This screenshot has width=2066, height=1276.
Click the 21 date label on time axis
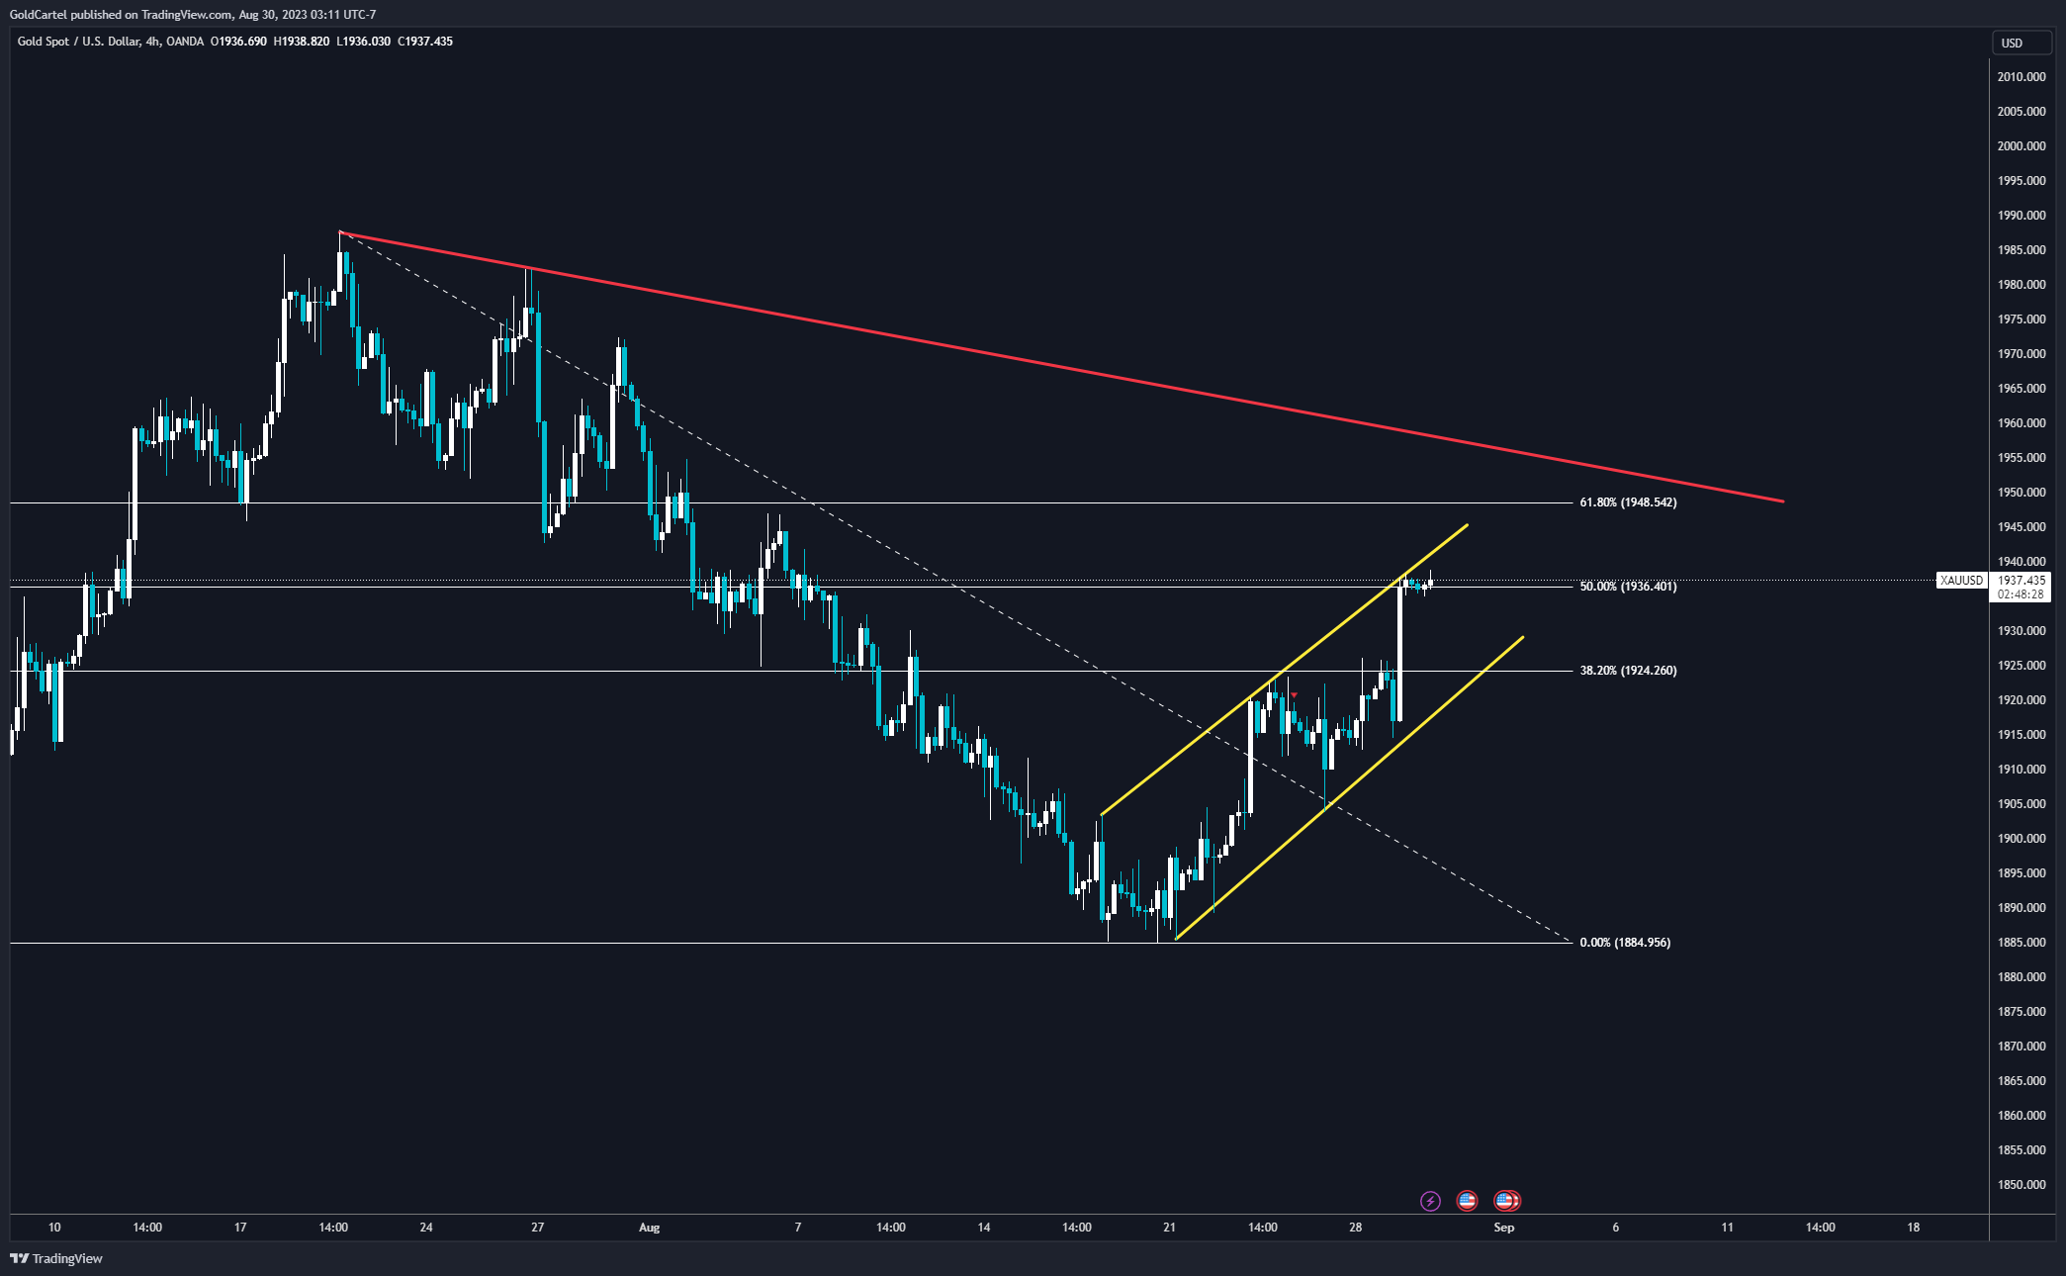pyautogui.click(x=1169, y=1228)
